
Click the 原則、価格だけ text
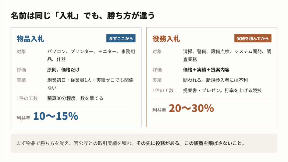(63, 70)
